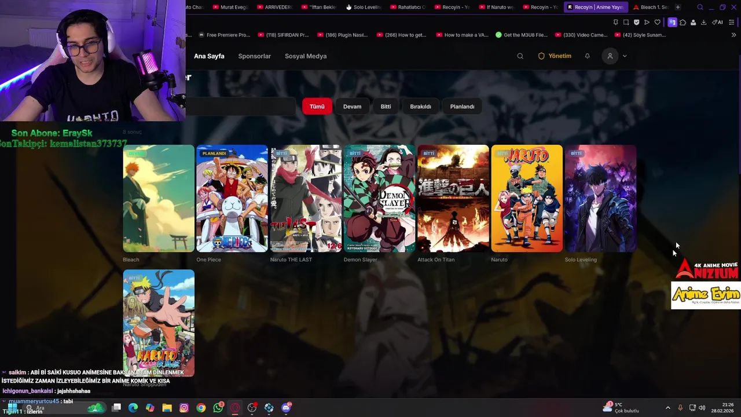
Task: Open the (330) Video Came bookmark
Action: pyautogui.click(x=581, y=35)
